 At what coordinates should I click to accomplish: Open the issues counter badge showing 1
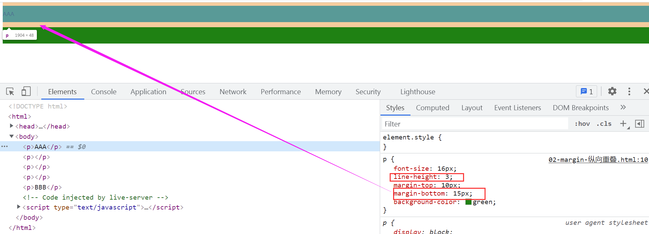587,91
